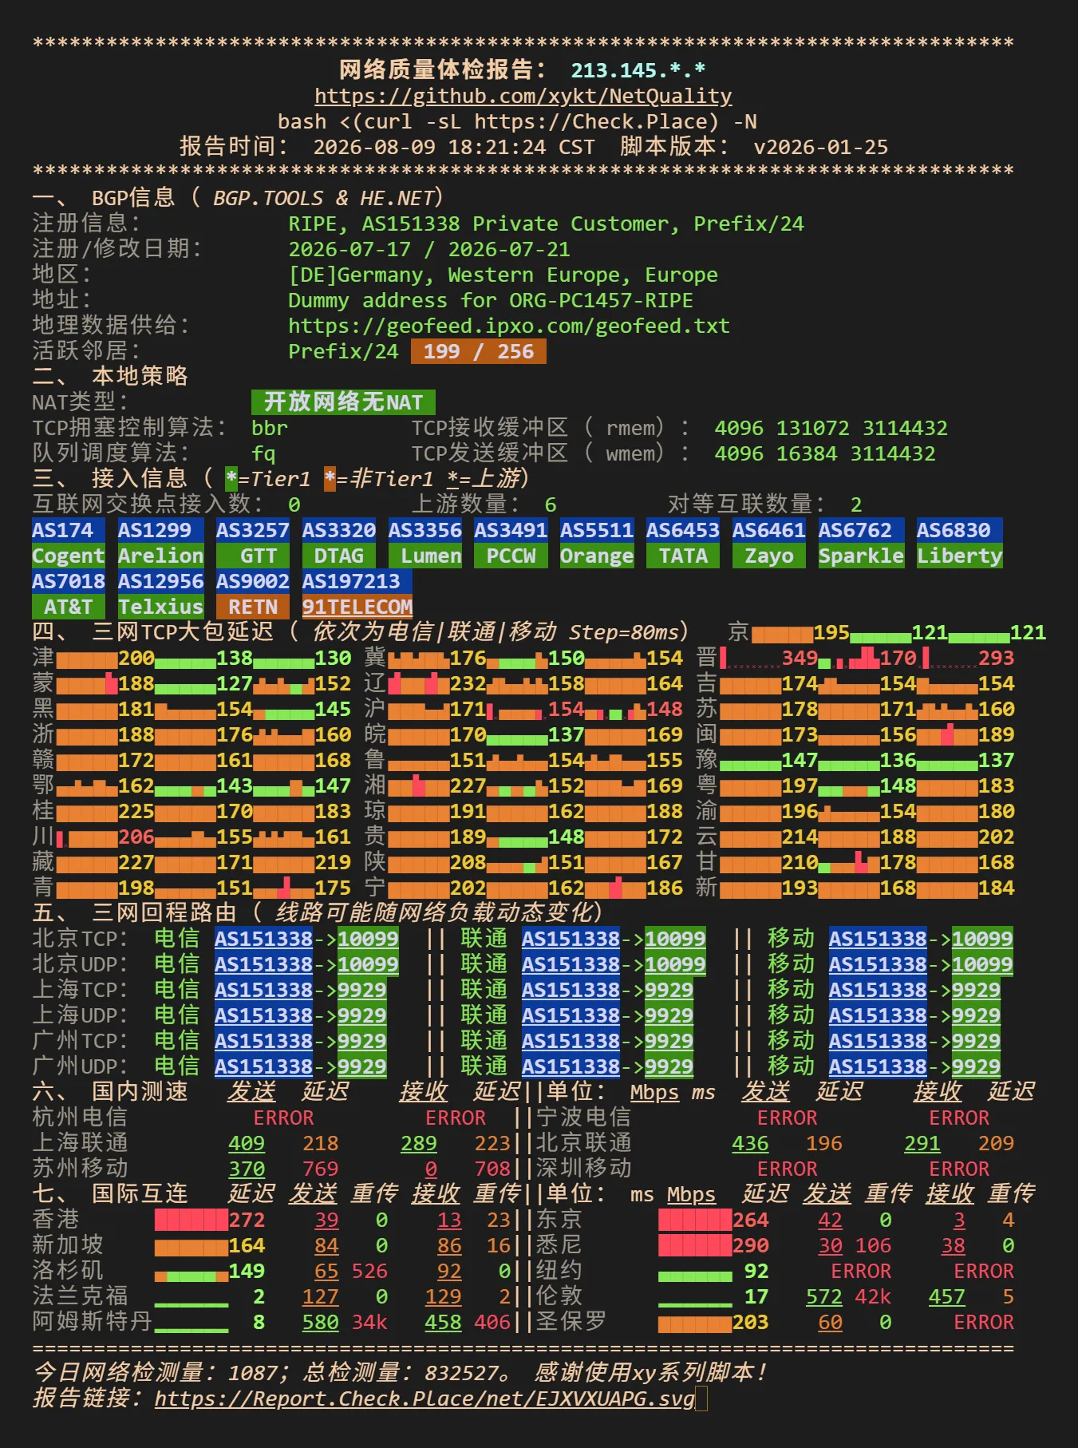
Task: Click the 上海UDP route row label
Action: (80, 1015)
